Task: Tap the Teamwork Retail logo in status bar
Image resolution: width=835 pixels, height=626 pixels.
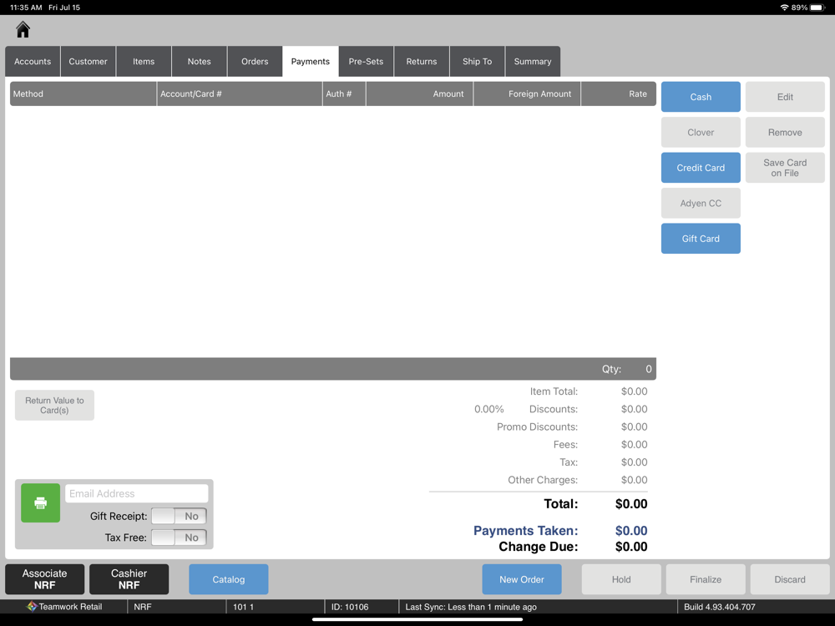Action: coord(32,606)
